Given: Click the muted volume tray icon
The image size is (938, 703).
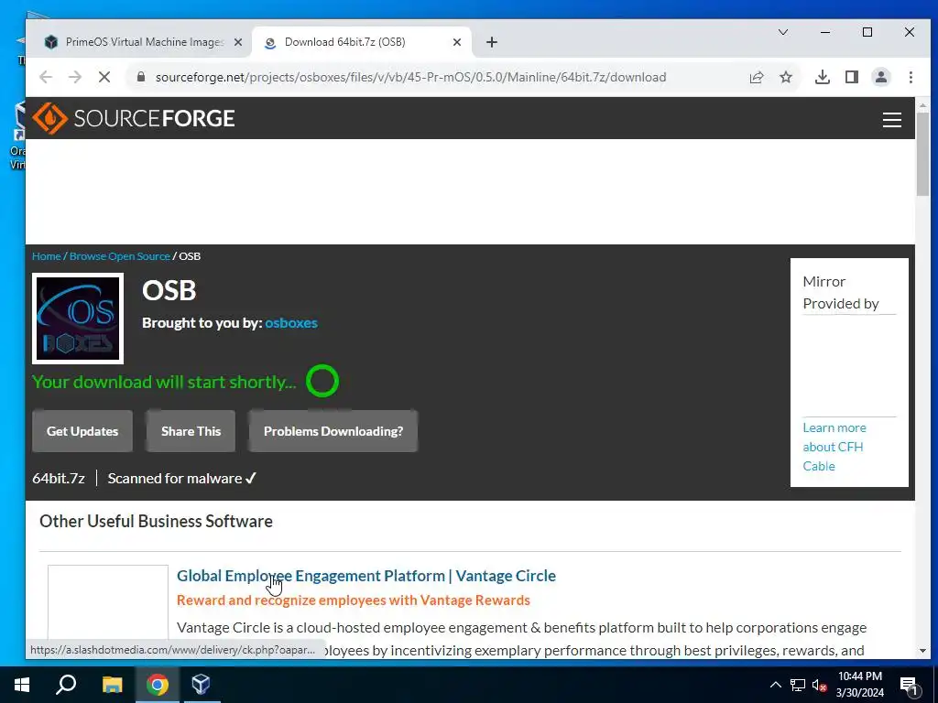Looking at the screenshot, I should (x=819, y=685).
